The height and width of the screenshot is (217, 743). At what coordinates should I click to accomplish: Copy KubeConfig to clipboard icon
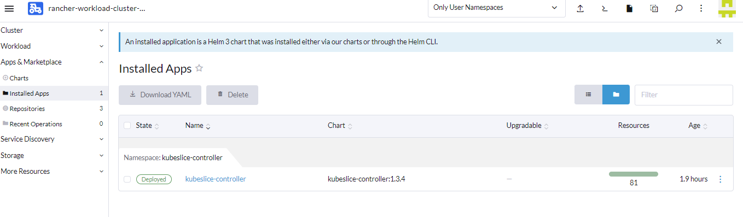point(654,8)
